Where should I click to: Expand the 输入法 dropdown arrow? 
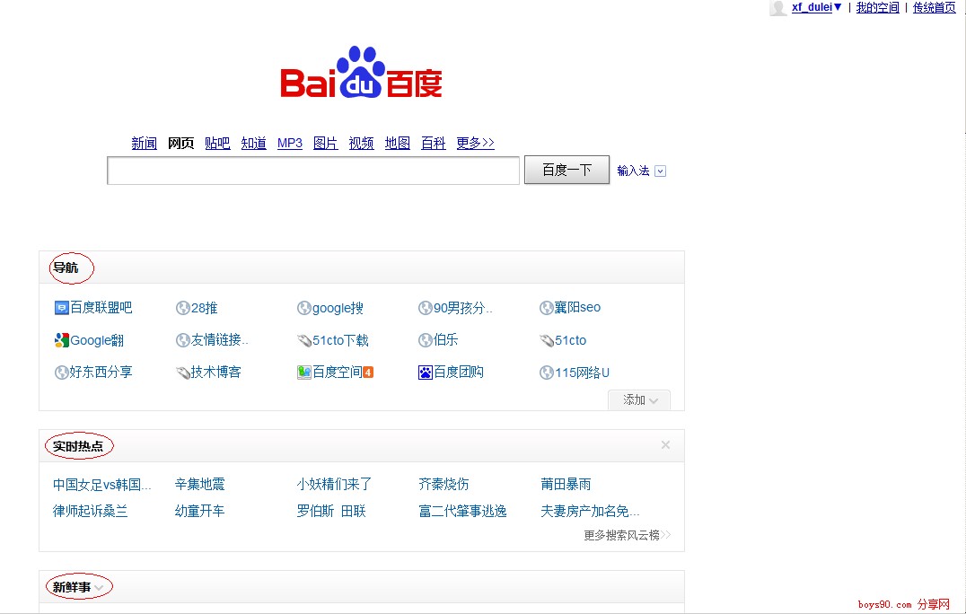(x=661, y=171)
